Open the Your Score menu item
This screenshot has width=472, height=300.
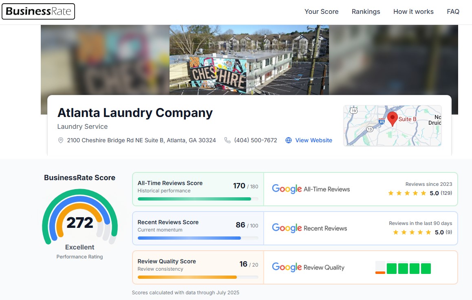point(321,11)
